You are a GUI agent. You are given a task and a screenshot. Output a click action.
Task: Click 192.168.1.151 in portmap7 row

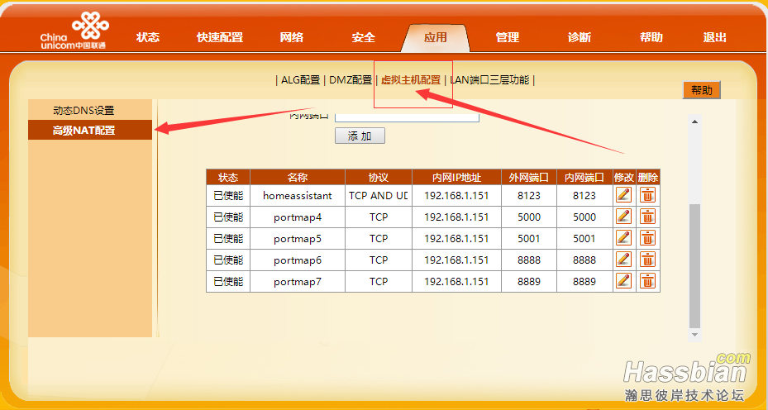tap(456, 282)
